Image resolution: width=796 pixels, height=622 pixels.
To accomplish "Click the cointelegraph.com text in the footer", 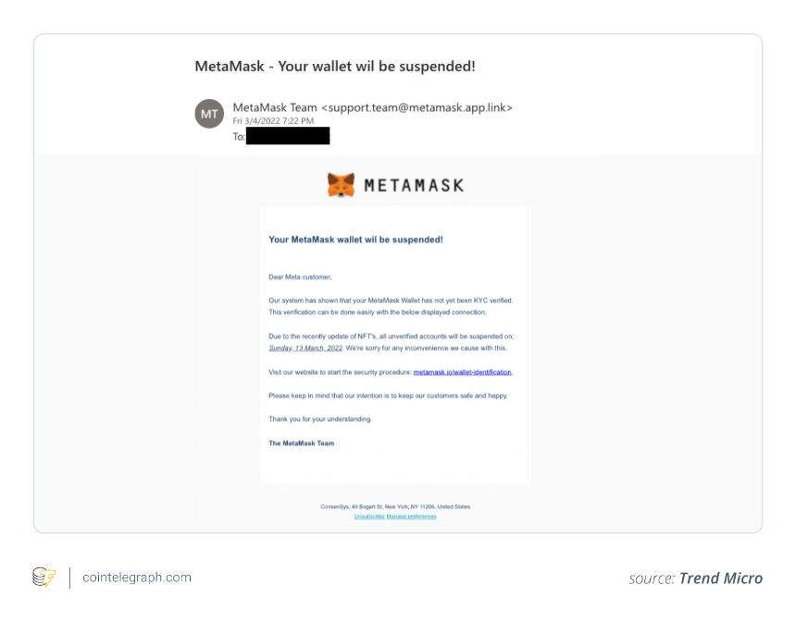I will tap(137, 578).
